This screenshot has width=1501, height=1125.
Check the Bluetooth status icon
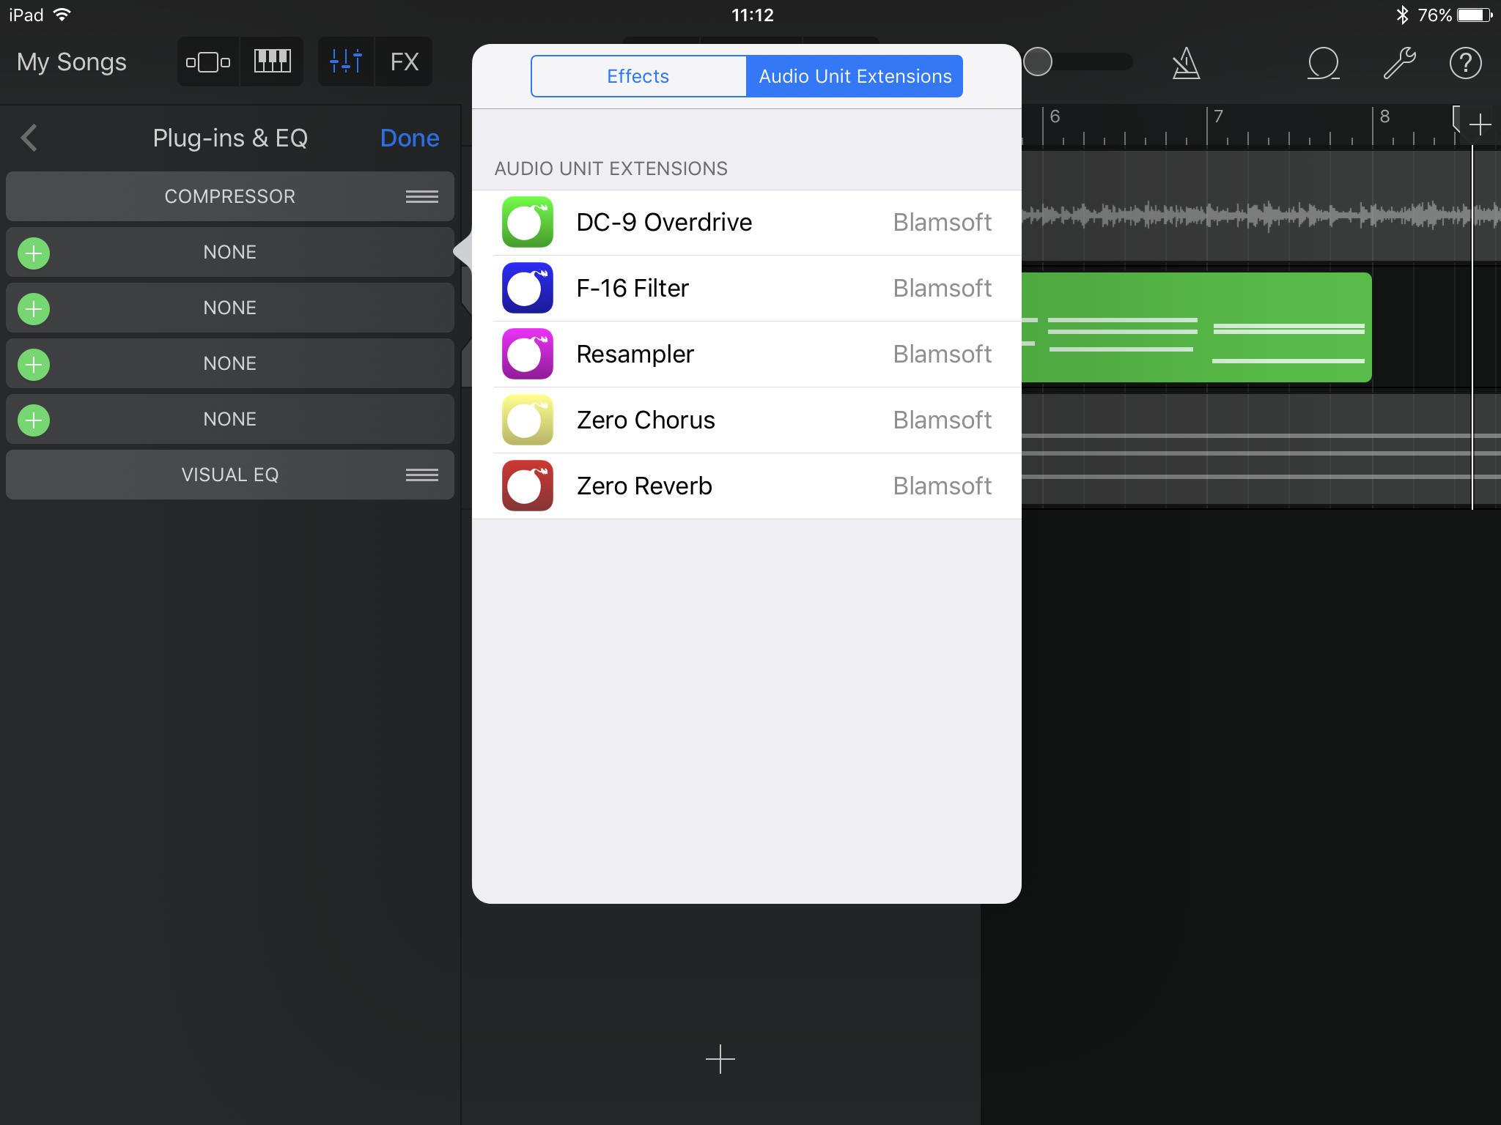(1402, 15)
